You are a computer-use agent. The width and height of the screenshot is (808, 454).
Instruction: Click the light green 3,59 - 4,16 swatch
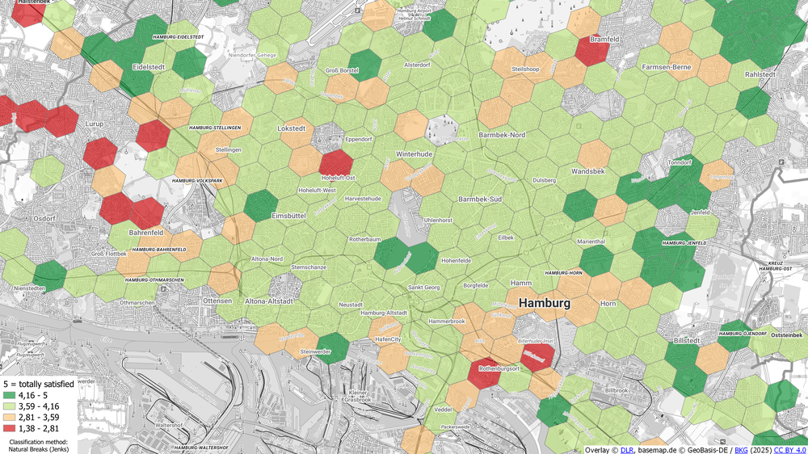click(x=9, y=407)
